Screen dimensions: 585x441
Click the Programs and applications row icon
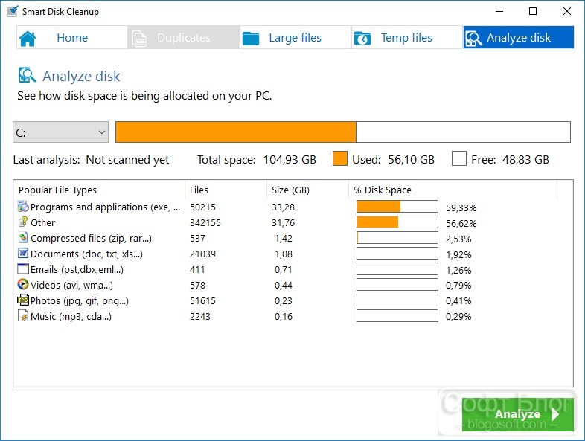[x=23, y=207]
